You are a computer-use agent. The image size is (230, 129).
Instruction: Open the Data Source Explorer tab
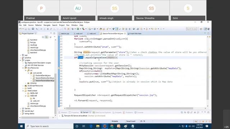pos(102,113)
